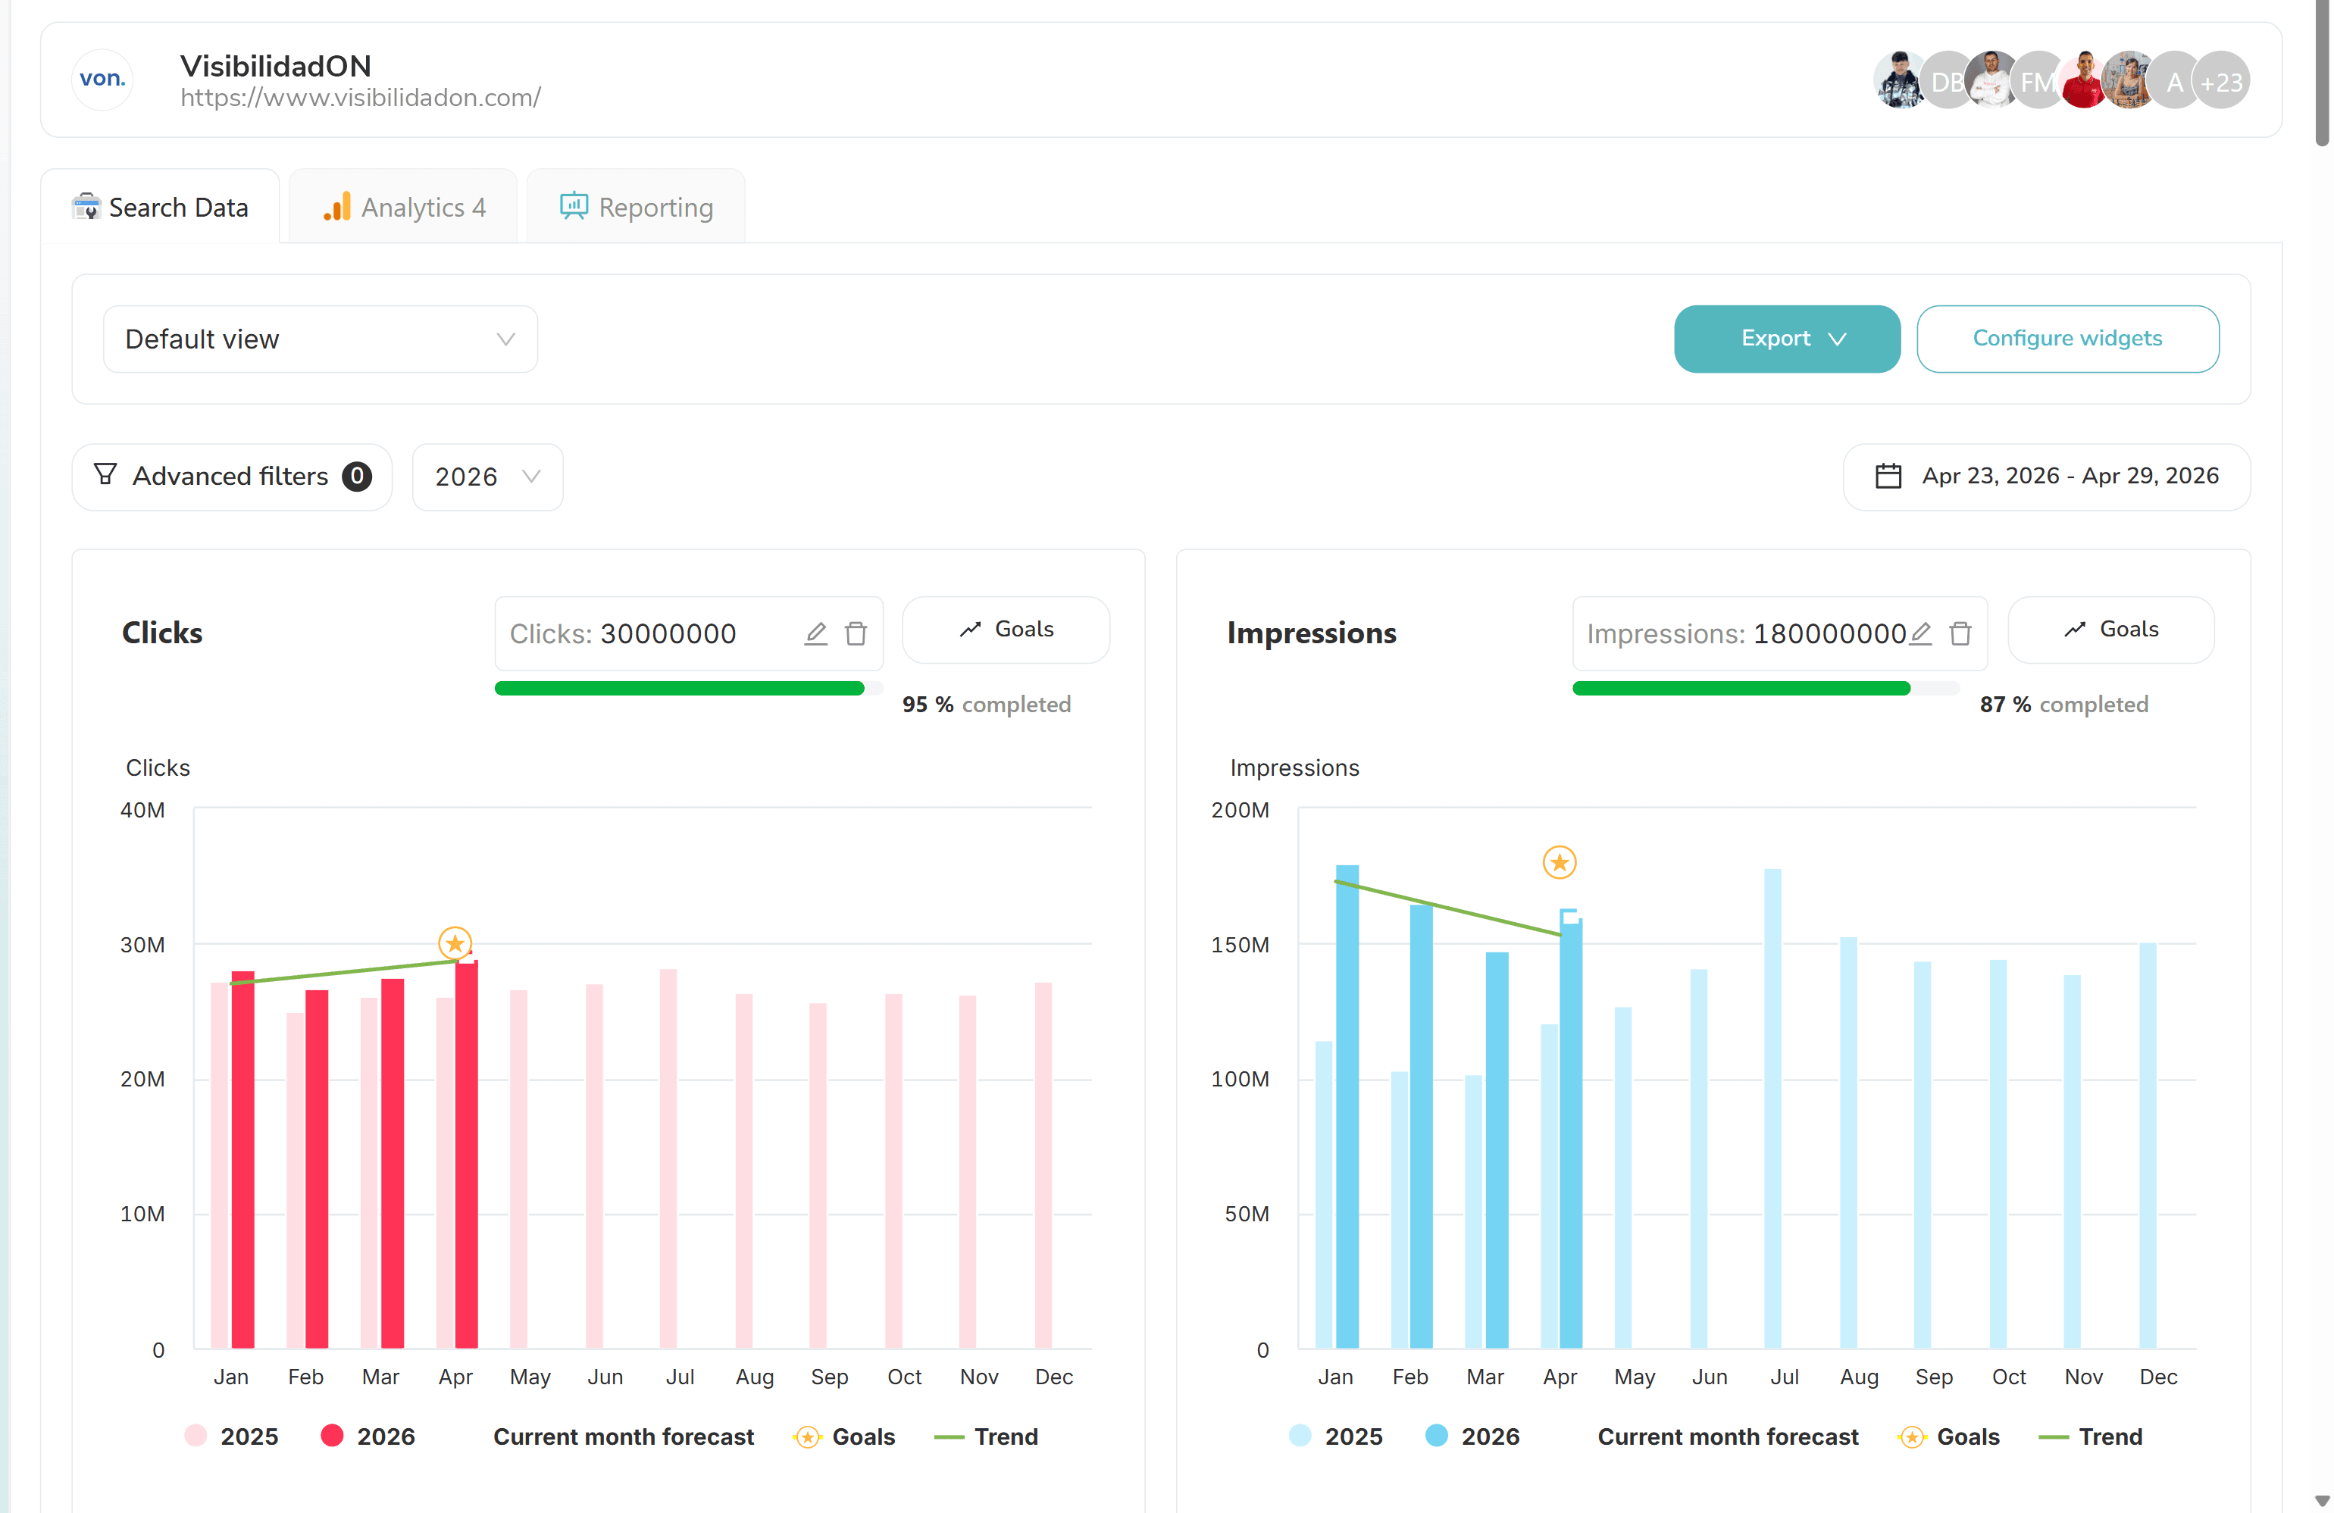Image resolution: width=2334 pixels, height=1513 pixels.
Task: Click the Oct label under the Clicks chart
Action: 904,1377
